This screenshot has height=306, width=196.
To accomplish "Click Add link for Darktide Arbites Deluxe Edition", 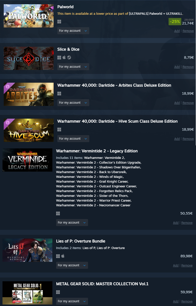I will click(x=177, y=103).
